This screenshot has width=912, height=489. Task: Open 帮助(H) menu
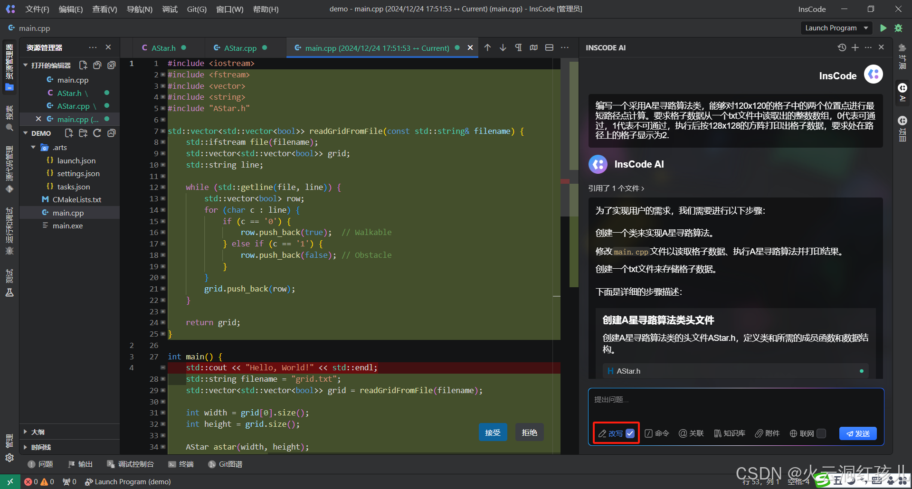point(266,9)
